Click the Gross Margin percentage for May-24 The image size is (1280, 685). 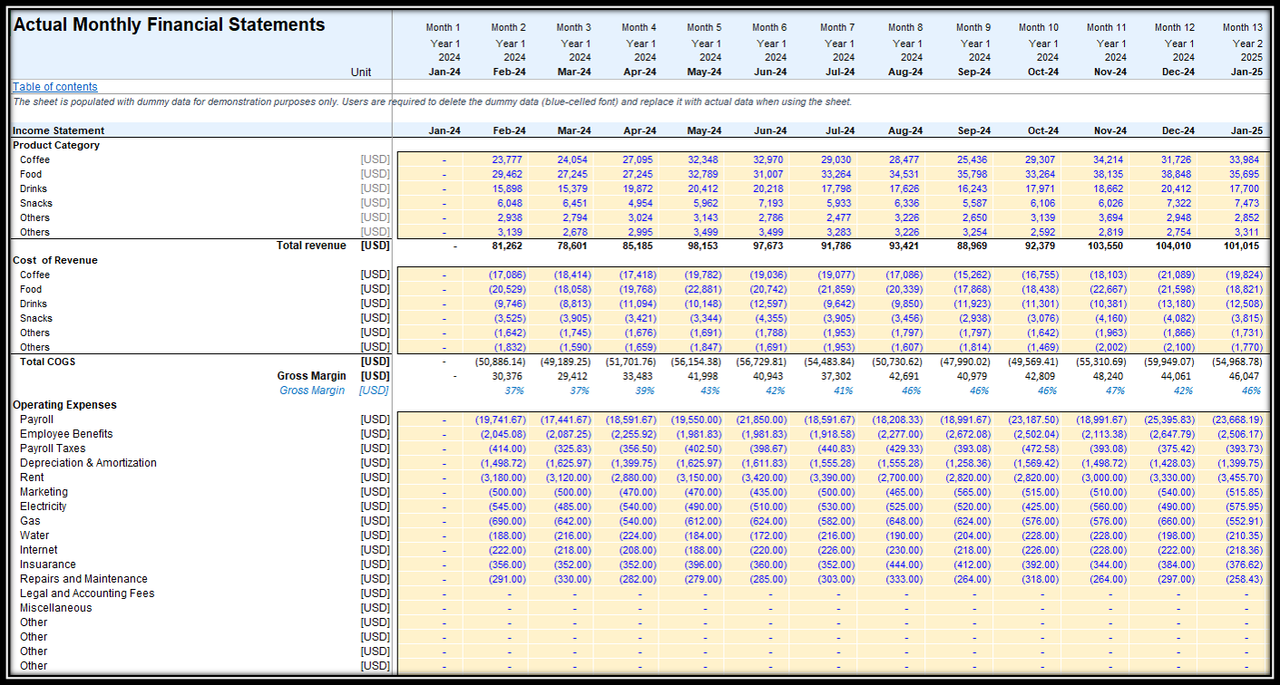point(709,391)
